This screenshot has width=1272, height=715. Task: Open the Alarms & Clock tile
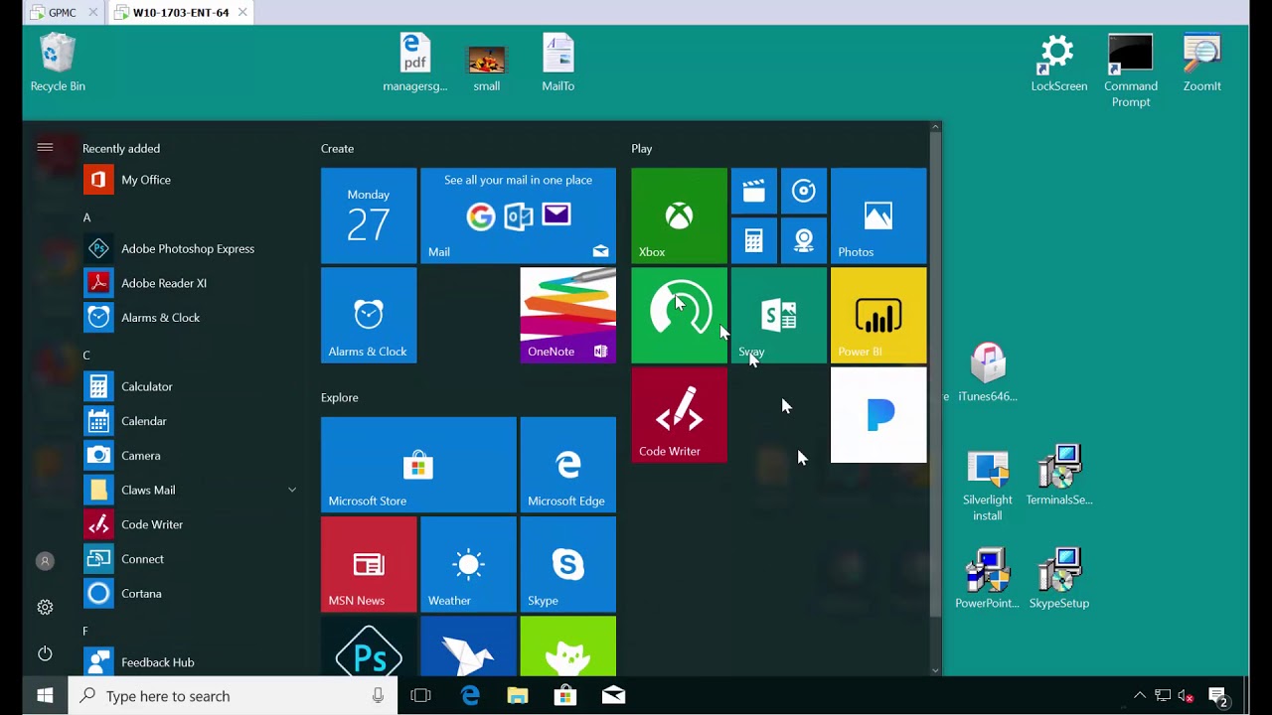(x=369, y=315)
